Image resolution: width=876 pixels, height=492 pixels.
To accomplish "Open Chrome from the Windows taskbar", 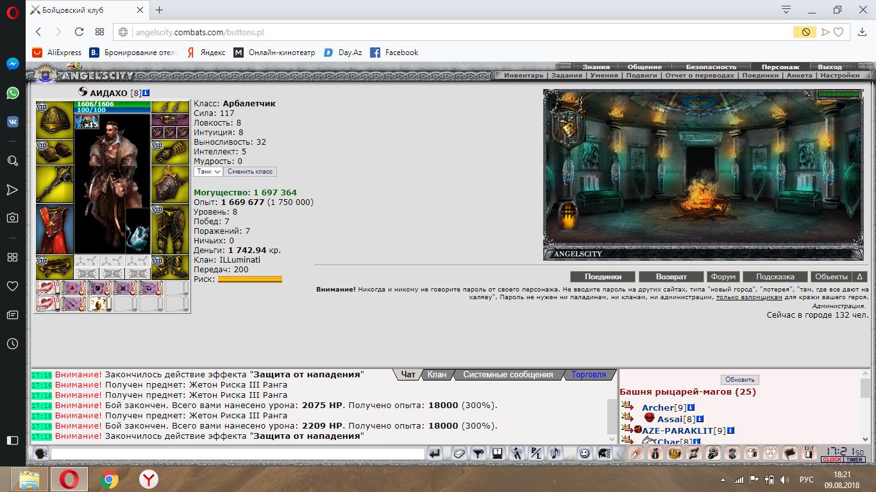I will 109,479.
